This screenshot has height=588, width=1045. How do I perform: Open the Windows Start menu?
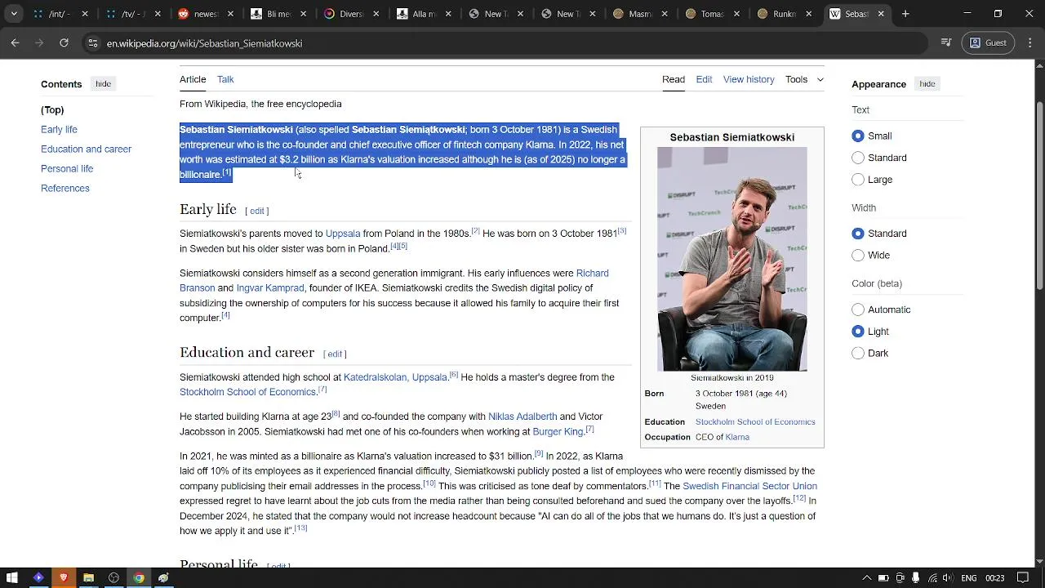13,578
